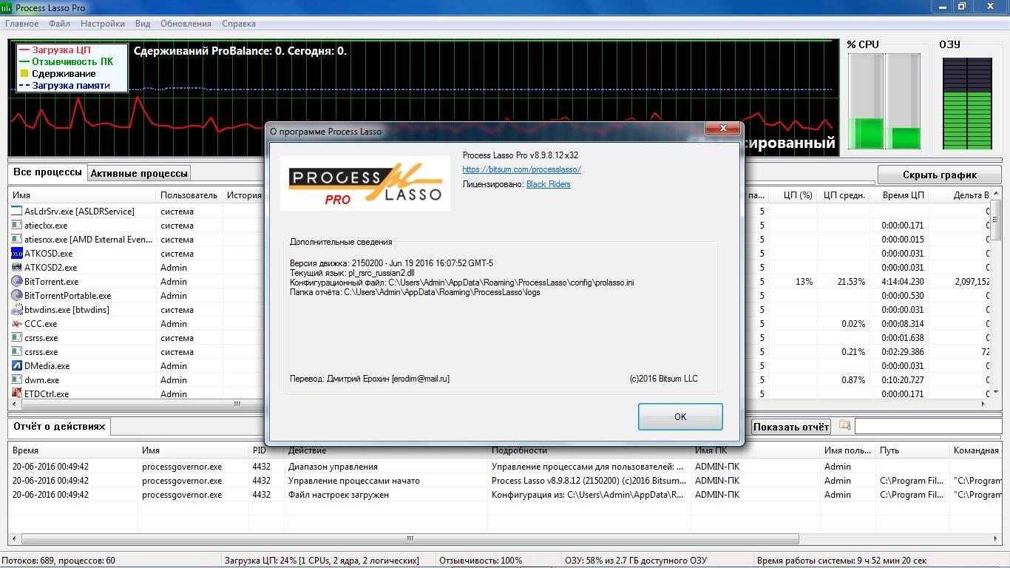Open the Главное menu
The height and width of the screenshot is (568, 1010).
point(21,24)
